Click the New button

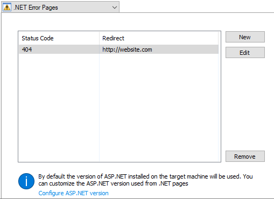click(x=245, y=37)
